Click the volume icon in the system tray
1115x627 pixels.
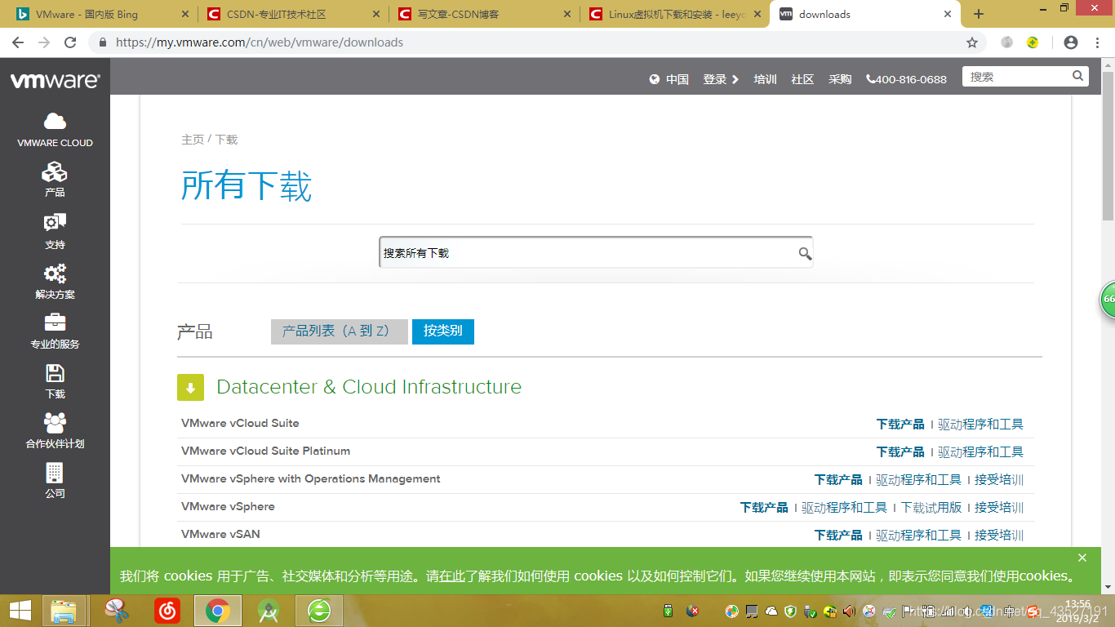pos(849,611)
